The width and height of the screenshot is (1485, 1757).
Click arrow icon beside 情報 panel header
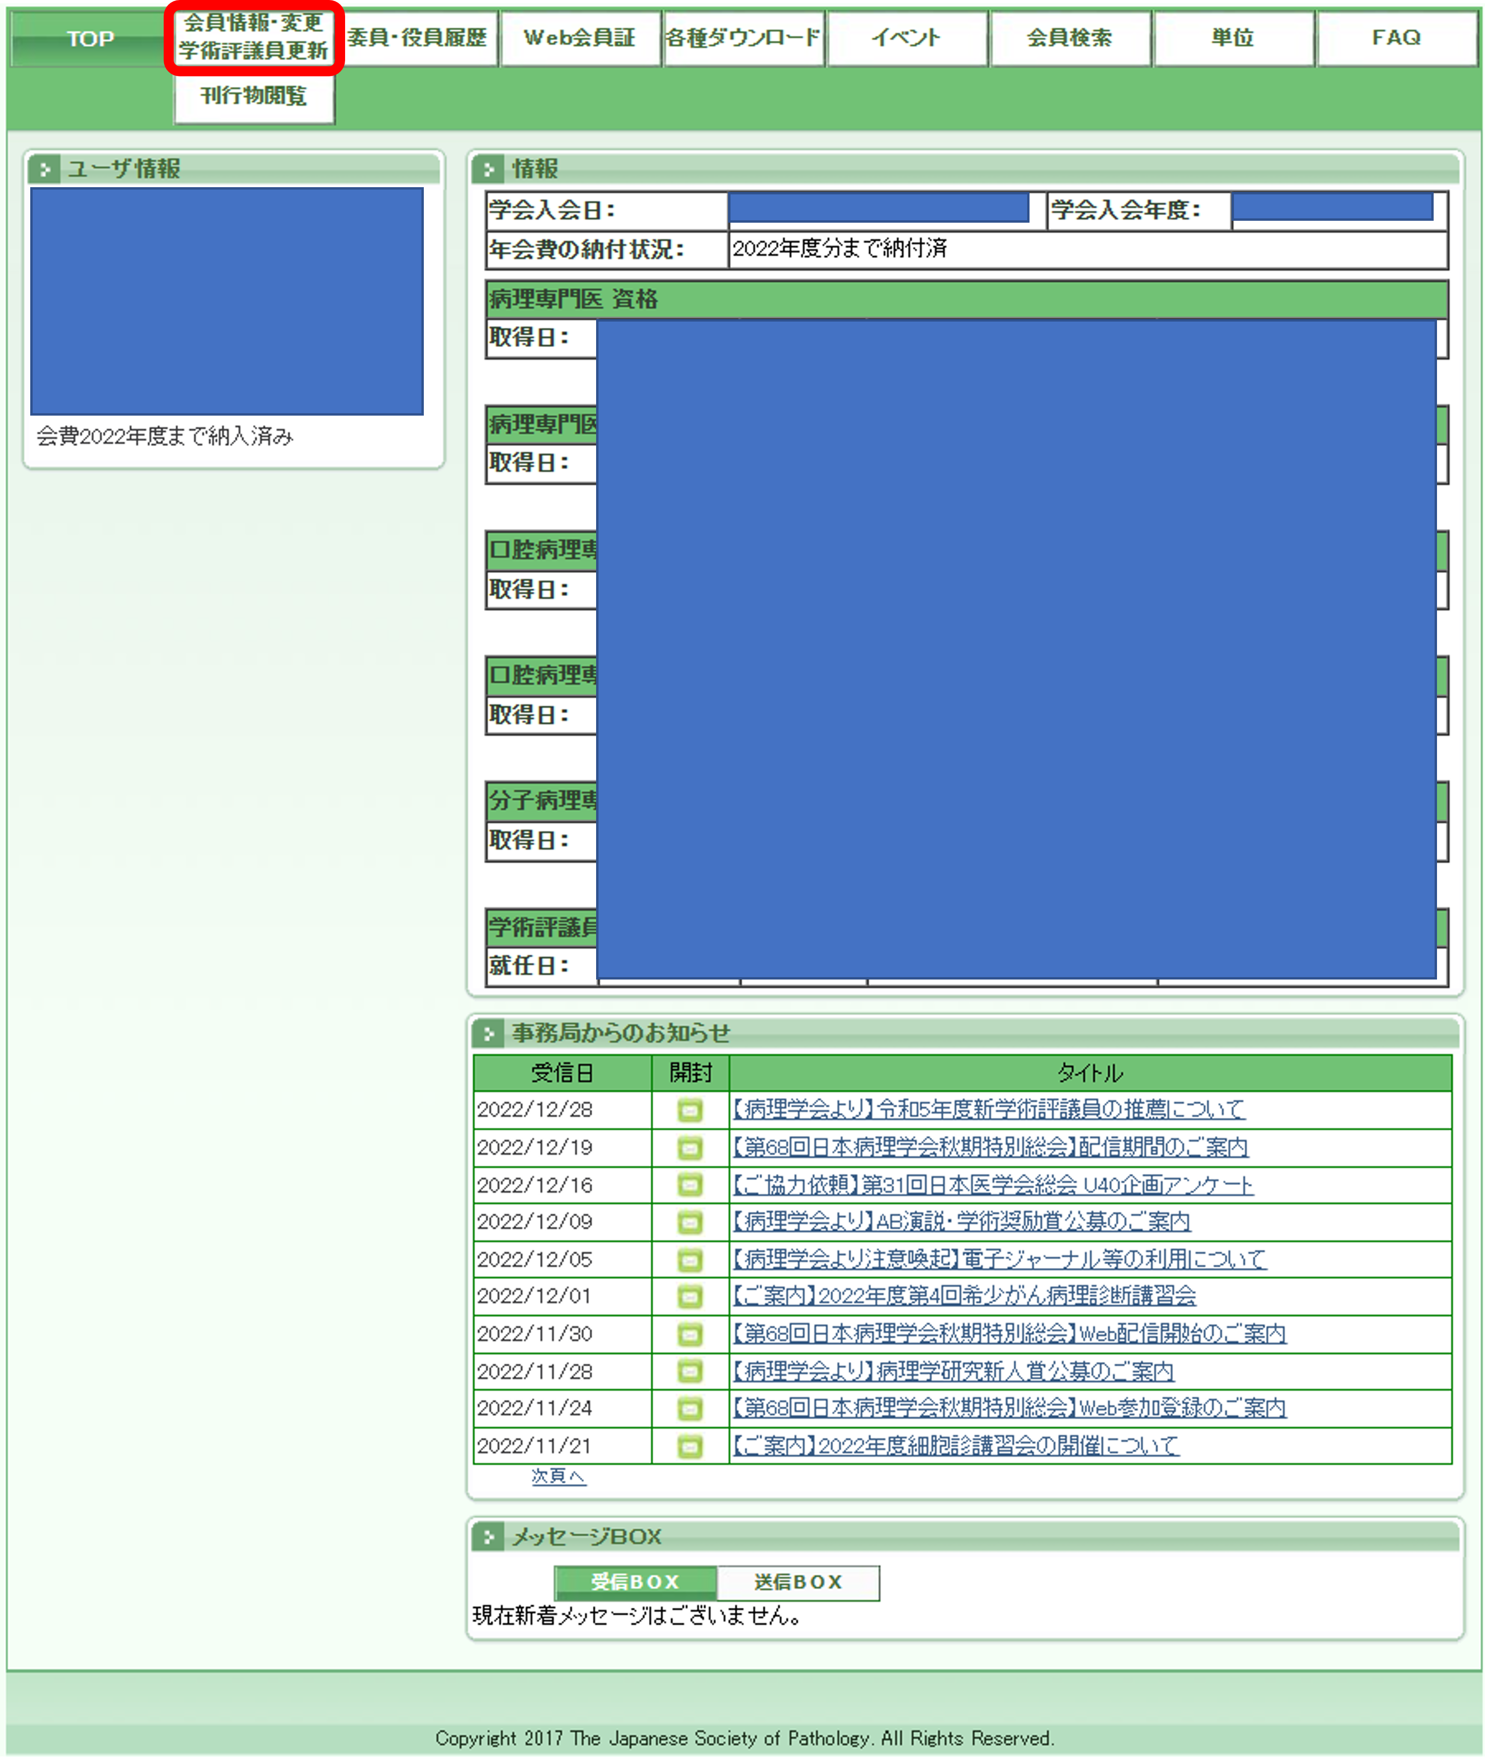coord(488,169)
